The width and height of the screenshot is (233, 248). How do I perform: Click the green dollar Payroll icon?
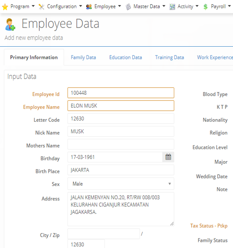tap(206, 7)
